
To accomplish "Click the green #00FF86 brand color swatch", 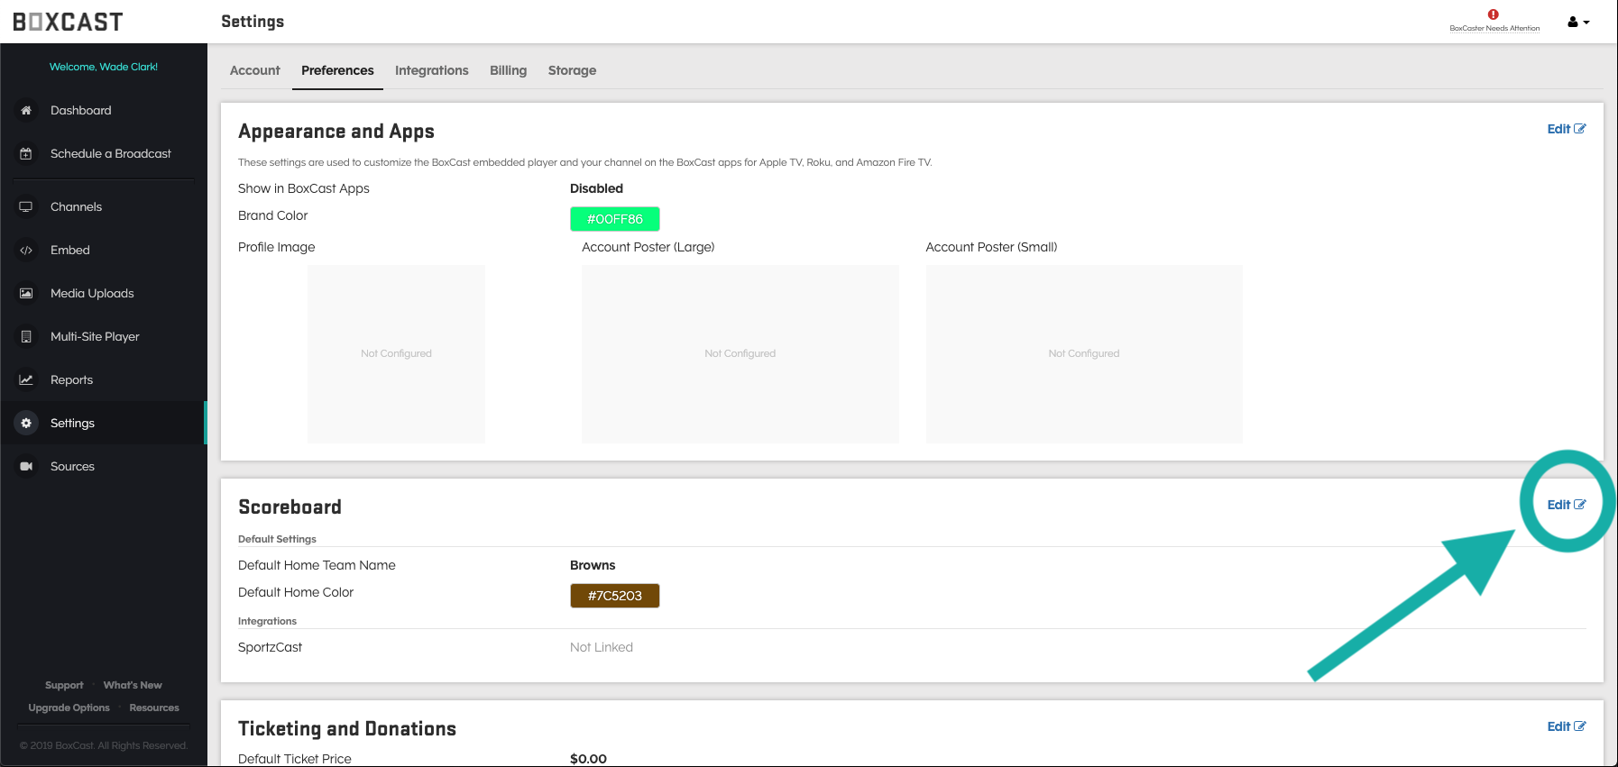I will coord(614,219).
